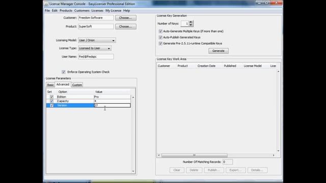Viewport: 326px width, 183px height.
Task: Click the Set column header
Action: (x=49, y=91)
